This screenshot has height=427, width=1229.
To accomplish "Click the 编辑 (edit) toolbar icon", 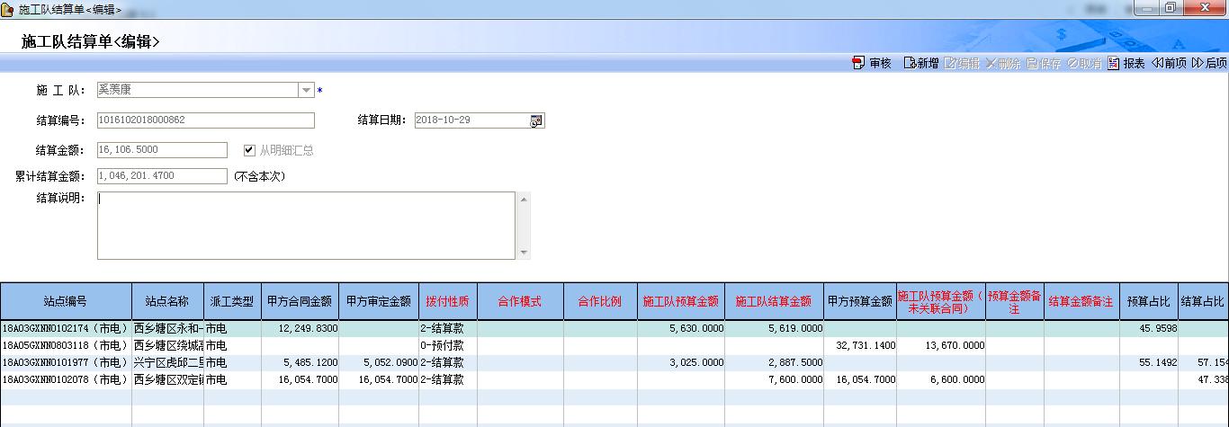I will coord(950,64).
